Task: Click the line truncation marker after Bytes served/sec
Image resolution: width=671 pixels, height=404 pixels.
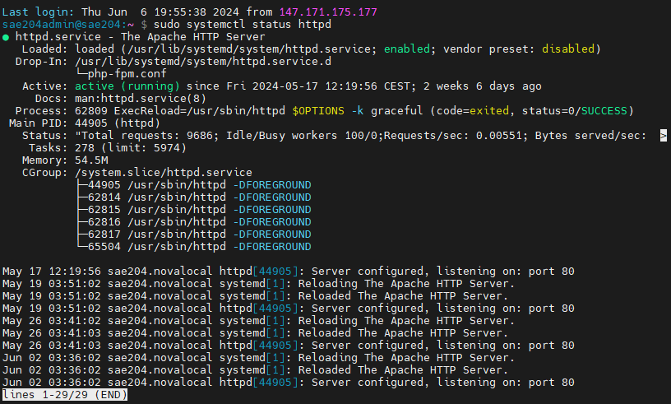Action: tap(664, 136)
